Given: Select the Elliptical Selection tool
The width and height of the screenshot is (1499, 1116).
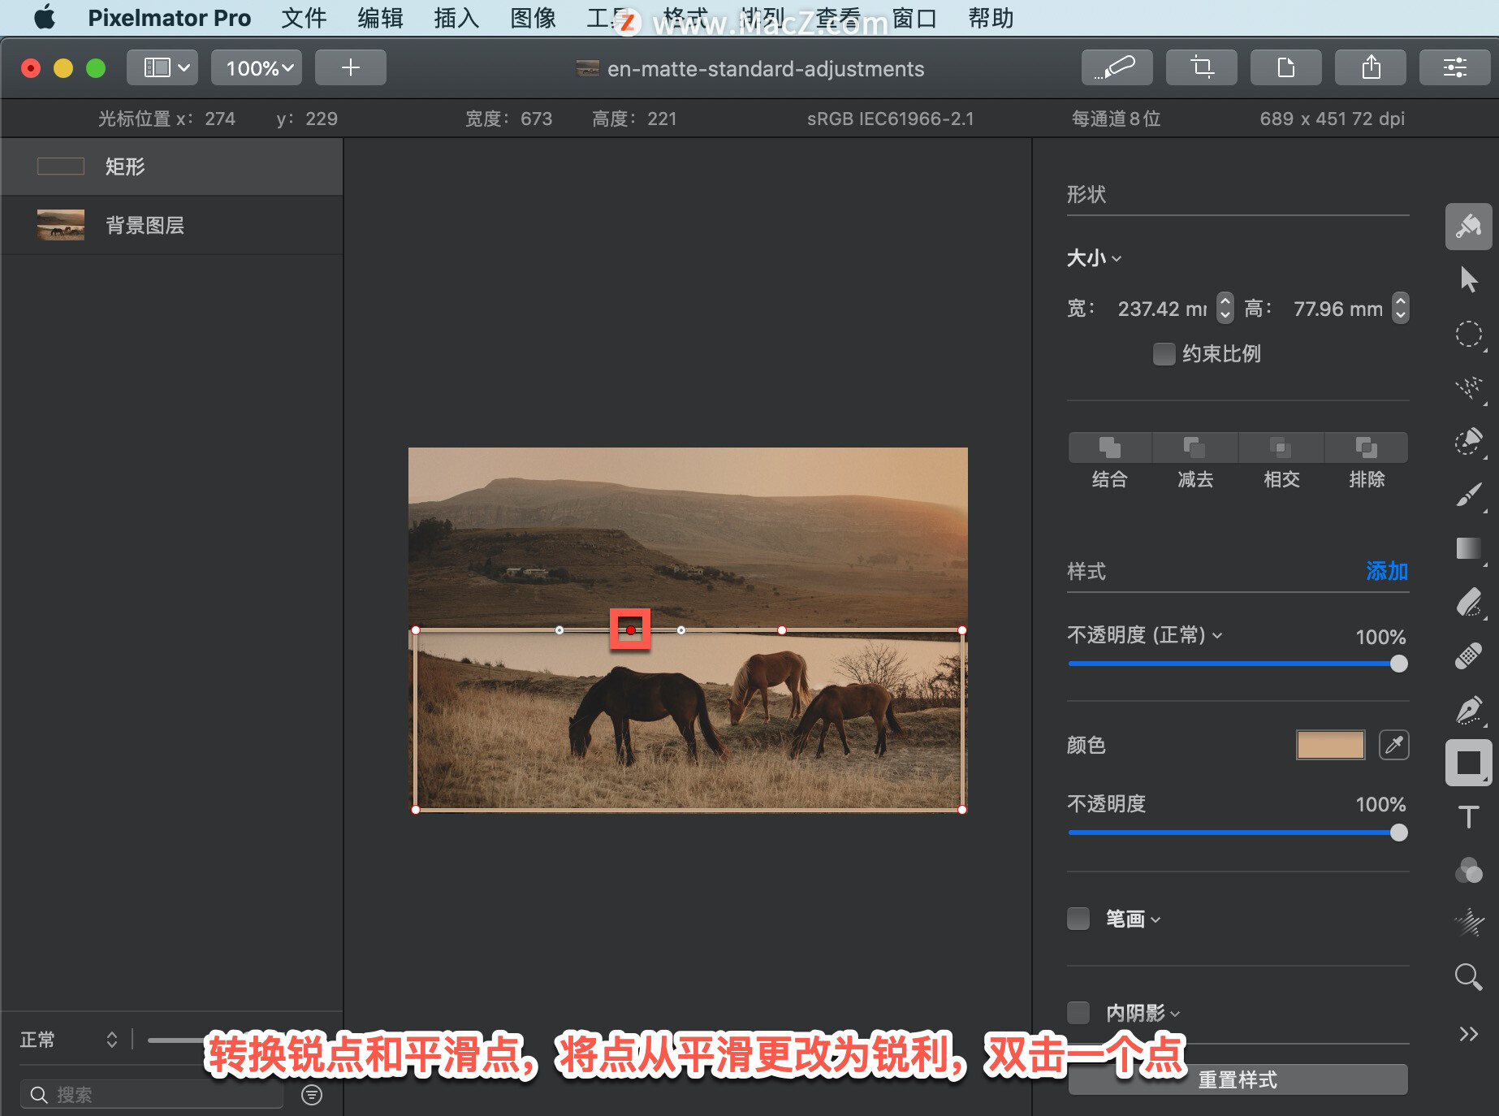Looking at the screenshot, I should point(1468,334).
